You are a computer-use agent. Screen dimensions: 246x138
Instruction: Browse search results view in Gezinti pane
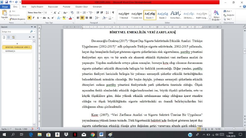pyautogui.click(x=13, y=37)
